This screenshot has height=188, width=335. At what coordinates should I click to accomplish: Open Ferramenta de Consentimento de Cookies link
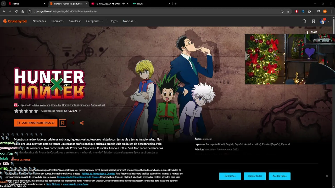[78, 177]
